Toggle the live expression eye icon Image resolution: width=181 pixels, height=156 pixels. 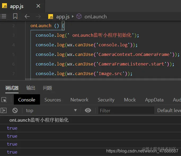[x=88, y=110]
